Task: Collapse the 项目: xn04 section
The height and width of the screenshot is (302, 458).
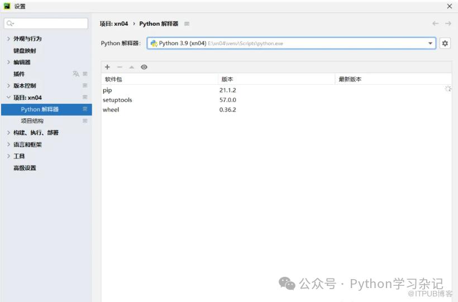Action: (8, 98)
